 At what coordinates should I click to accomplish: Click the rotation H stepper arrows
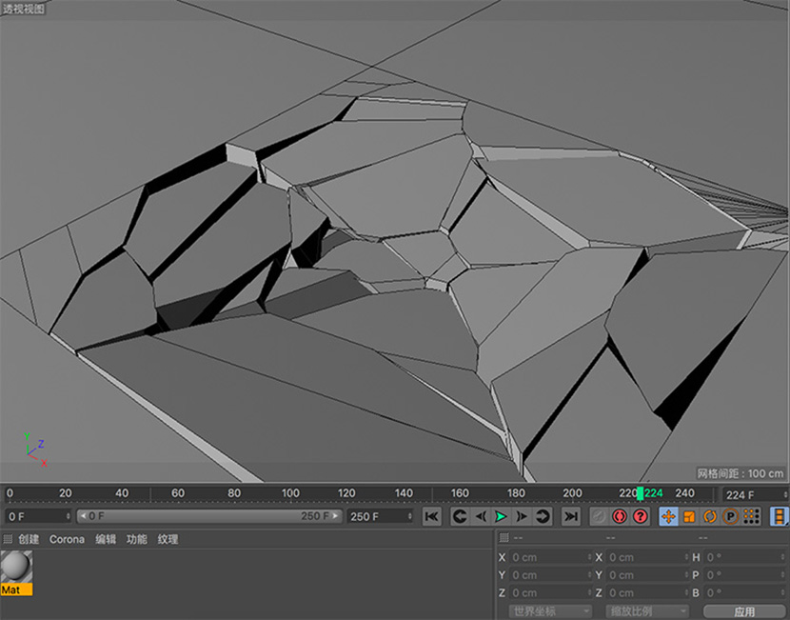783,557
